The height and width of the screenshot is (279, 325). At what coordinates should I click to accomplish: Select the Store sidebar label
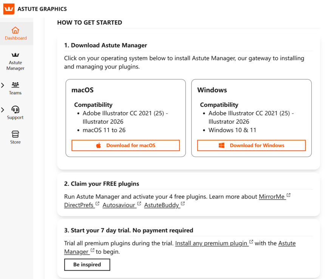[x=15, y=142]
